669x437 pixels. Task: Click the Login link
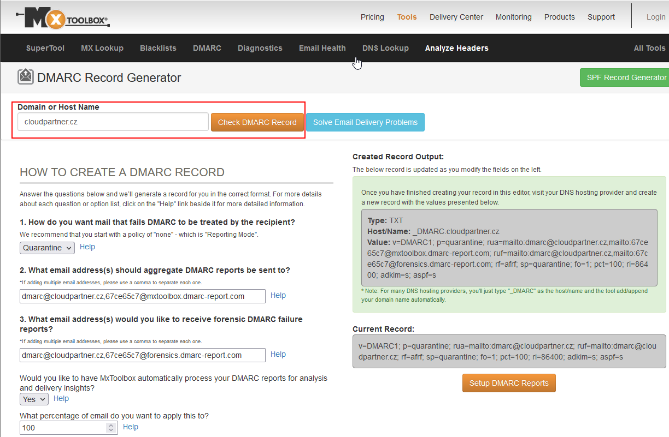coord(656,17)
